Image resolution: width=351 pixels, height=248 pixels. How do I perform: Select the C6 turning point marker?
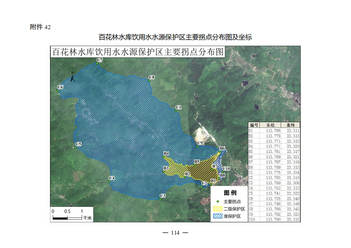pyautogui.click(x=58, y=91)
